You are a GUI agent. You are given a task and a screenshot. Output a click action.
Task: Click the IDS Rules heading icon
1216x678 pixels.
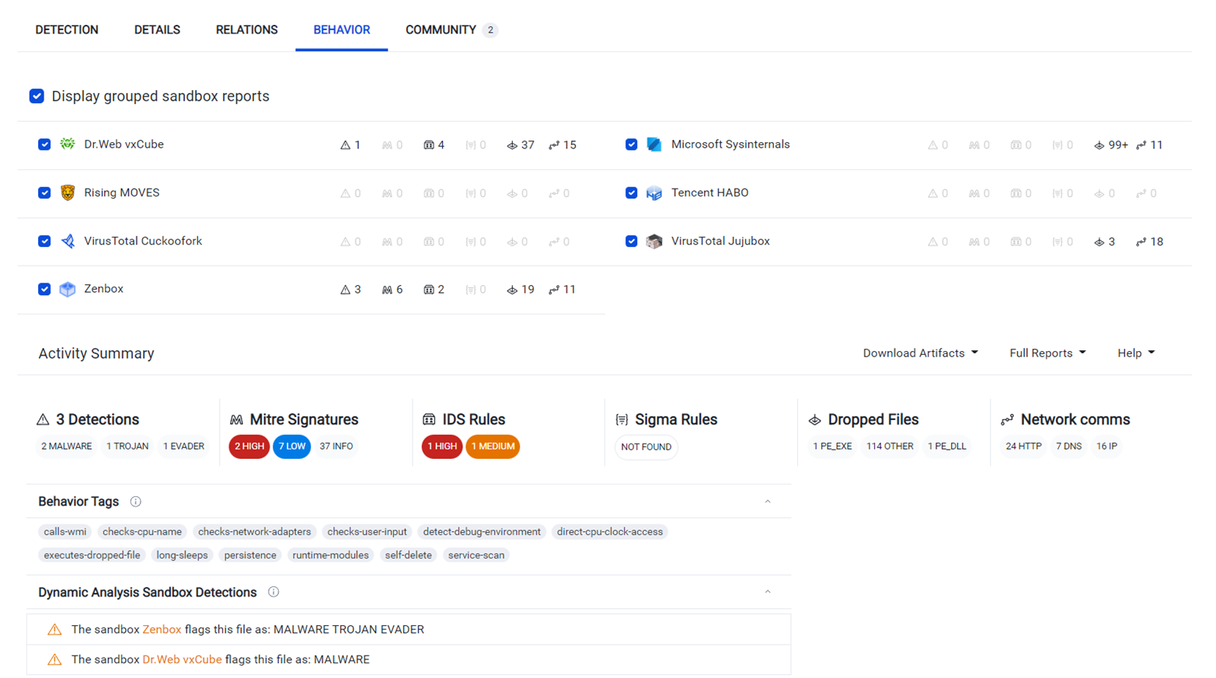pos(429,419)
